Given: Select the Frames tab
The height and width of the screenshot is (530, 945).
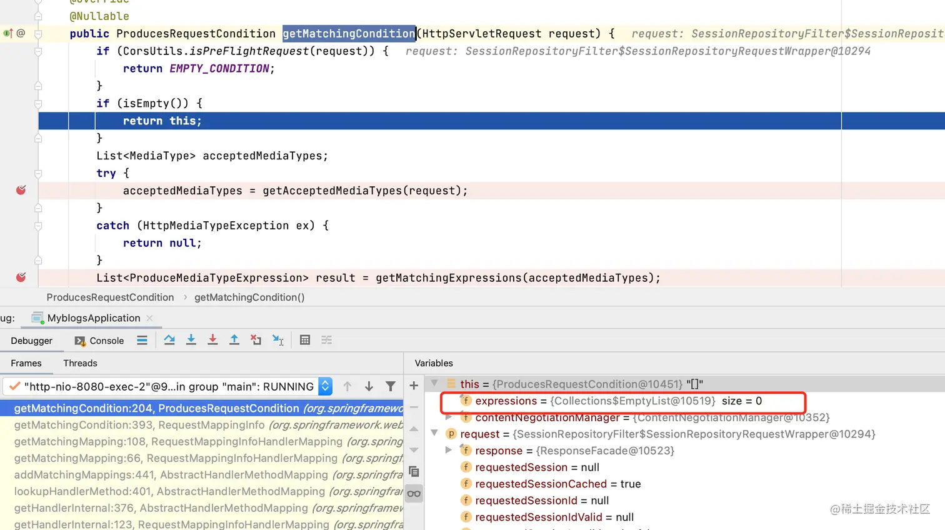Looking at the screenshot, I should (26, 363).
